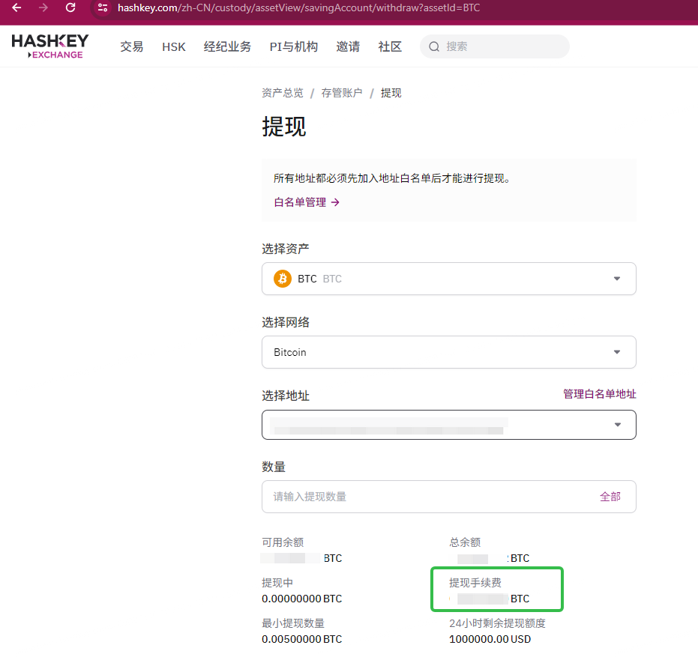Click BTC name in the asset selector
The image size is (698, 663).
(x=307, y=279)
